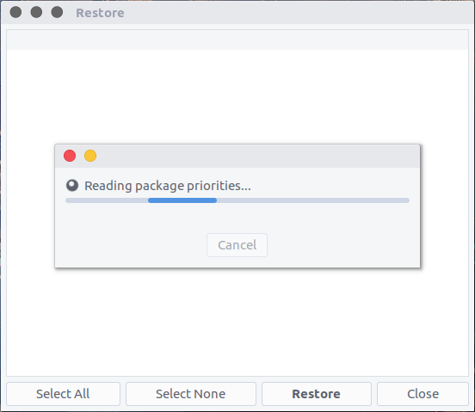Click the spinner icon beside Reading package priorities
The height and width of the screenshot is (412, 475).
(x=72, y=186)
